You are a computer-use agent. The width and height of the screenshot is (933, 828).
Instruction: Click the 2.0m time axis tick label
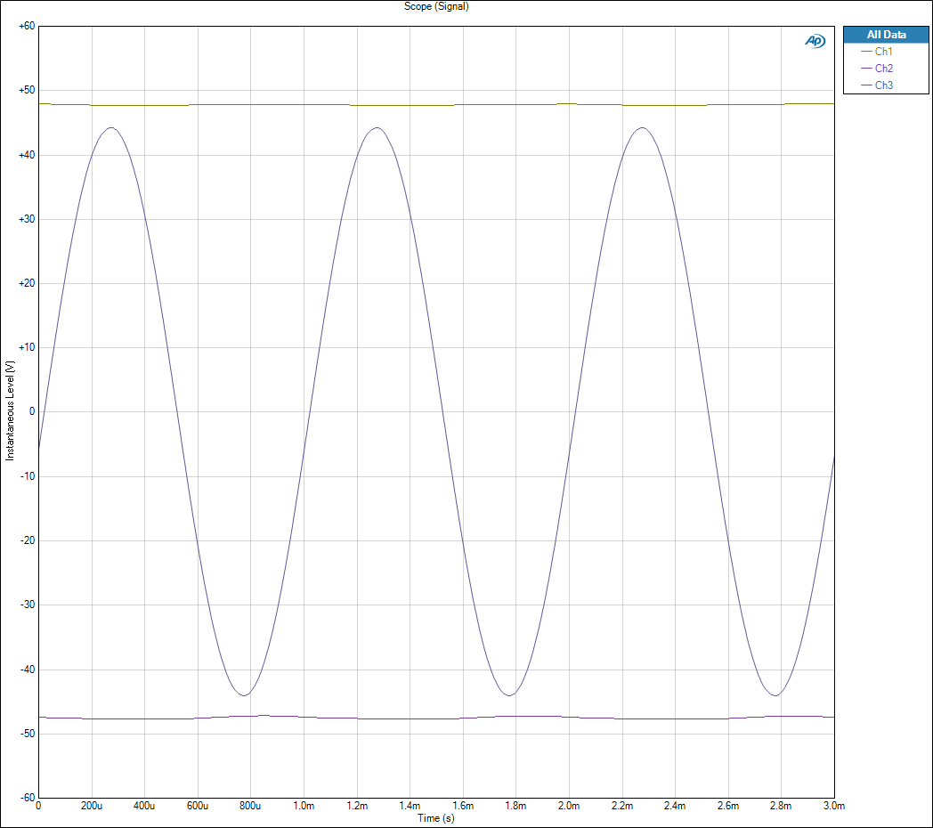[x=569, y=806]
